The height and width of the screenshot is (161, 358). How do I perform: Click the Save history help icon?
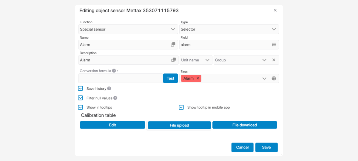pyautogui.click(x=109, y=89)
